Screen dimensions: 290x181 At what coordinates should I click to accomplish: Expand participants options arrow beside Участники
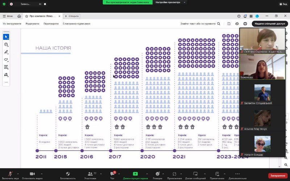point(101,174)
